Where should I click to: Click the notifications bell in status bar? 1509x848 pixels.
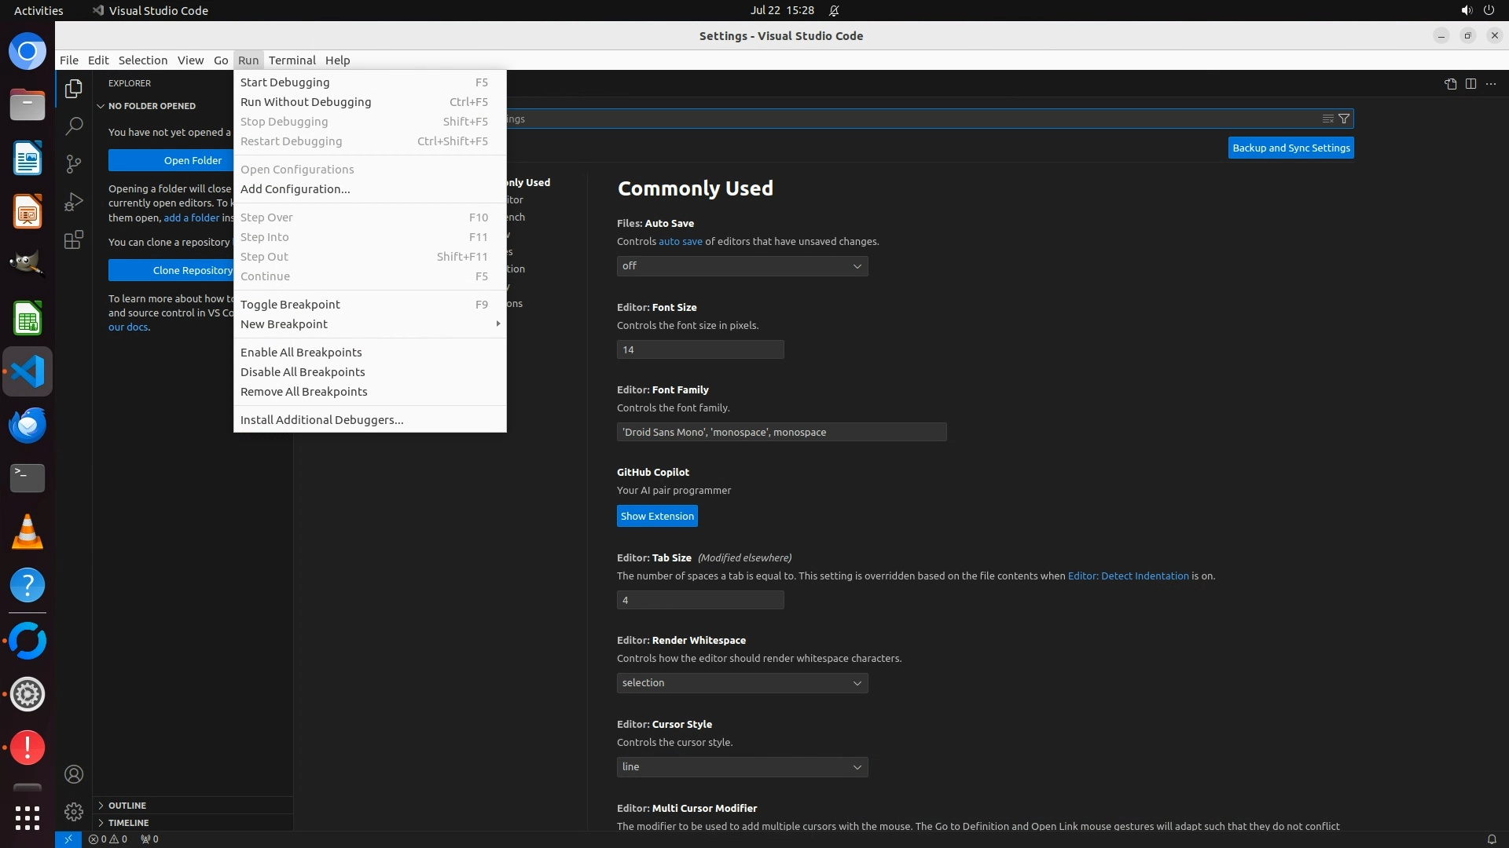point(1491,839)
